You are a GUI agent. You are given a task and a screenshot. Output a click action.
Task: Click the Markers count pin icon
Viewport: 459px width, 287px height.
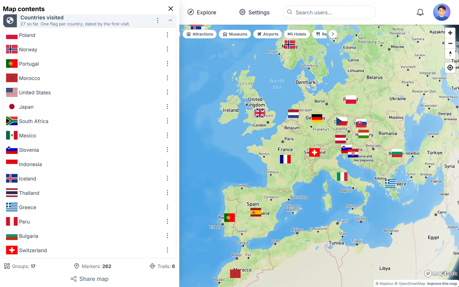point(77,266)
